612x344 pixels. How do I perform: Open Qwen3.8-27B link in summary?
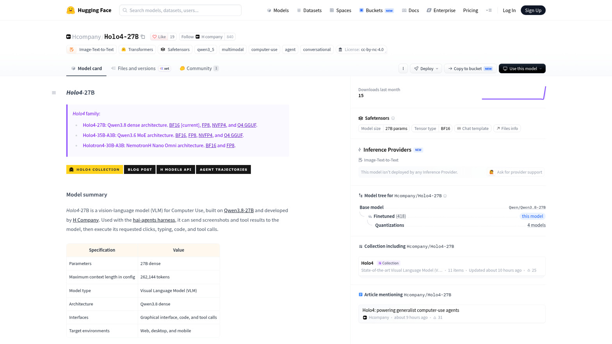[239, 211]
